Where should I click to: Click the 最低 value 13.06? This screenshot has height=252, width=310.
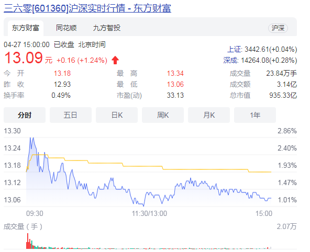(x=175, y=85)
